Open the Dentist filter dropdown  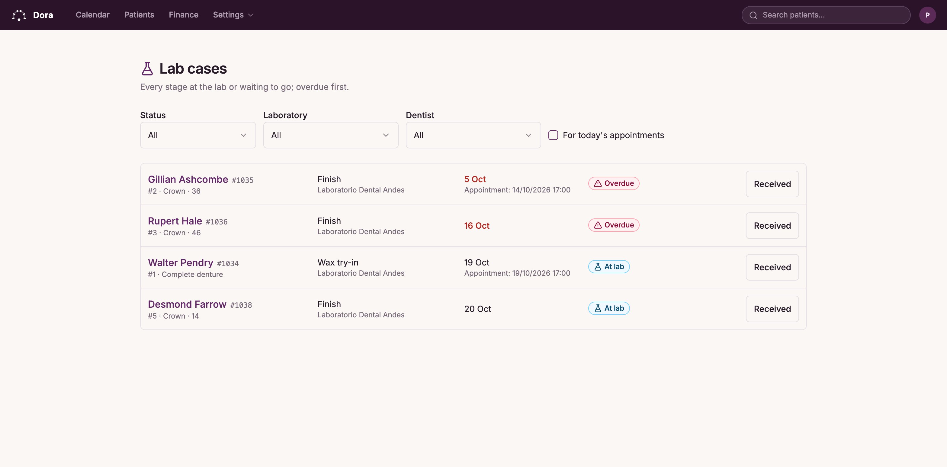[473, 135]
